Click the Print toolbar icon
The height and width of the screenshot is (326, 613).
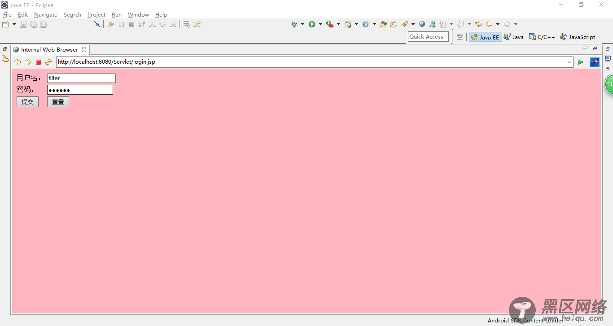pyautogui.click(x=43, y=24)
